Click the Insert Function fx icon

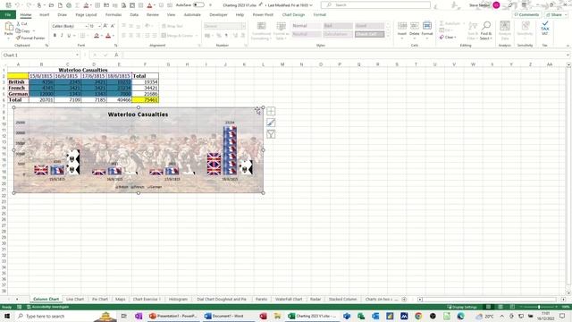[x=116, y=55]
